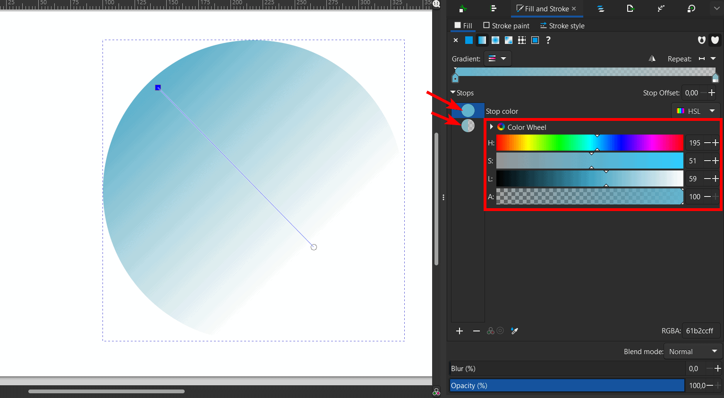Increase Hue value with plus button
Viewport: 724px width, 398px height.
(x=715, y=143)
